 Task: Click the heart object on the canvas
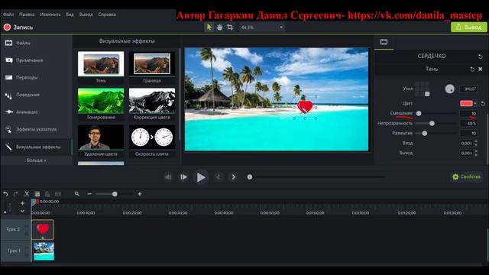click(x=305, y=106)
